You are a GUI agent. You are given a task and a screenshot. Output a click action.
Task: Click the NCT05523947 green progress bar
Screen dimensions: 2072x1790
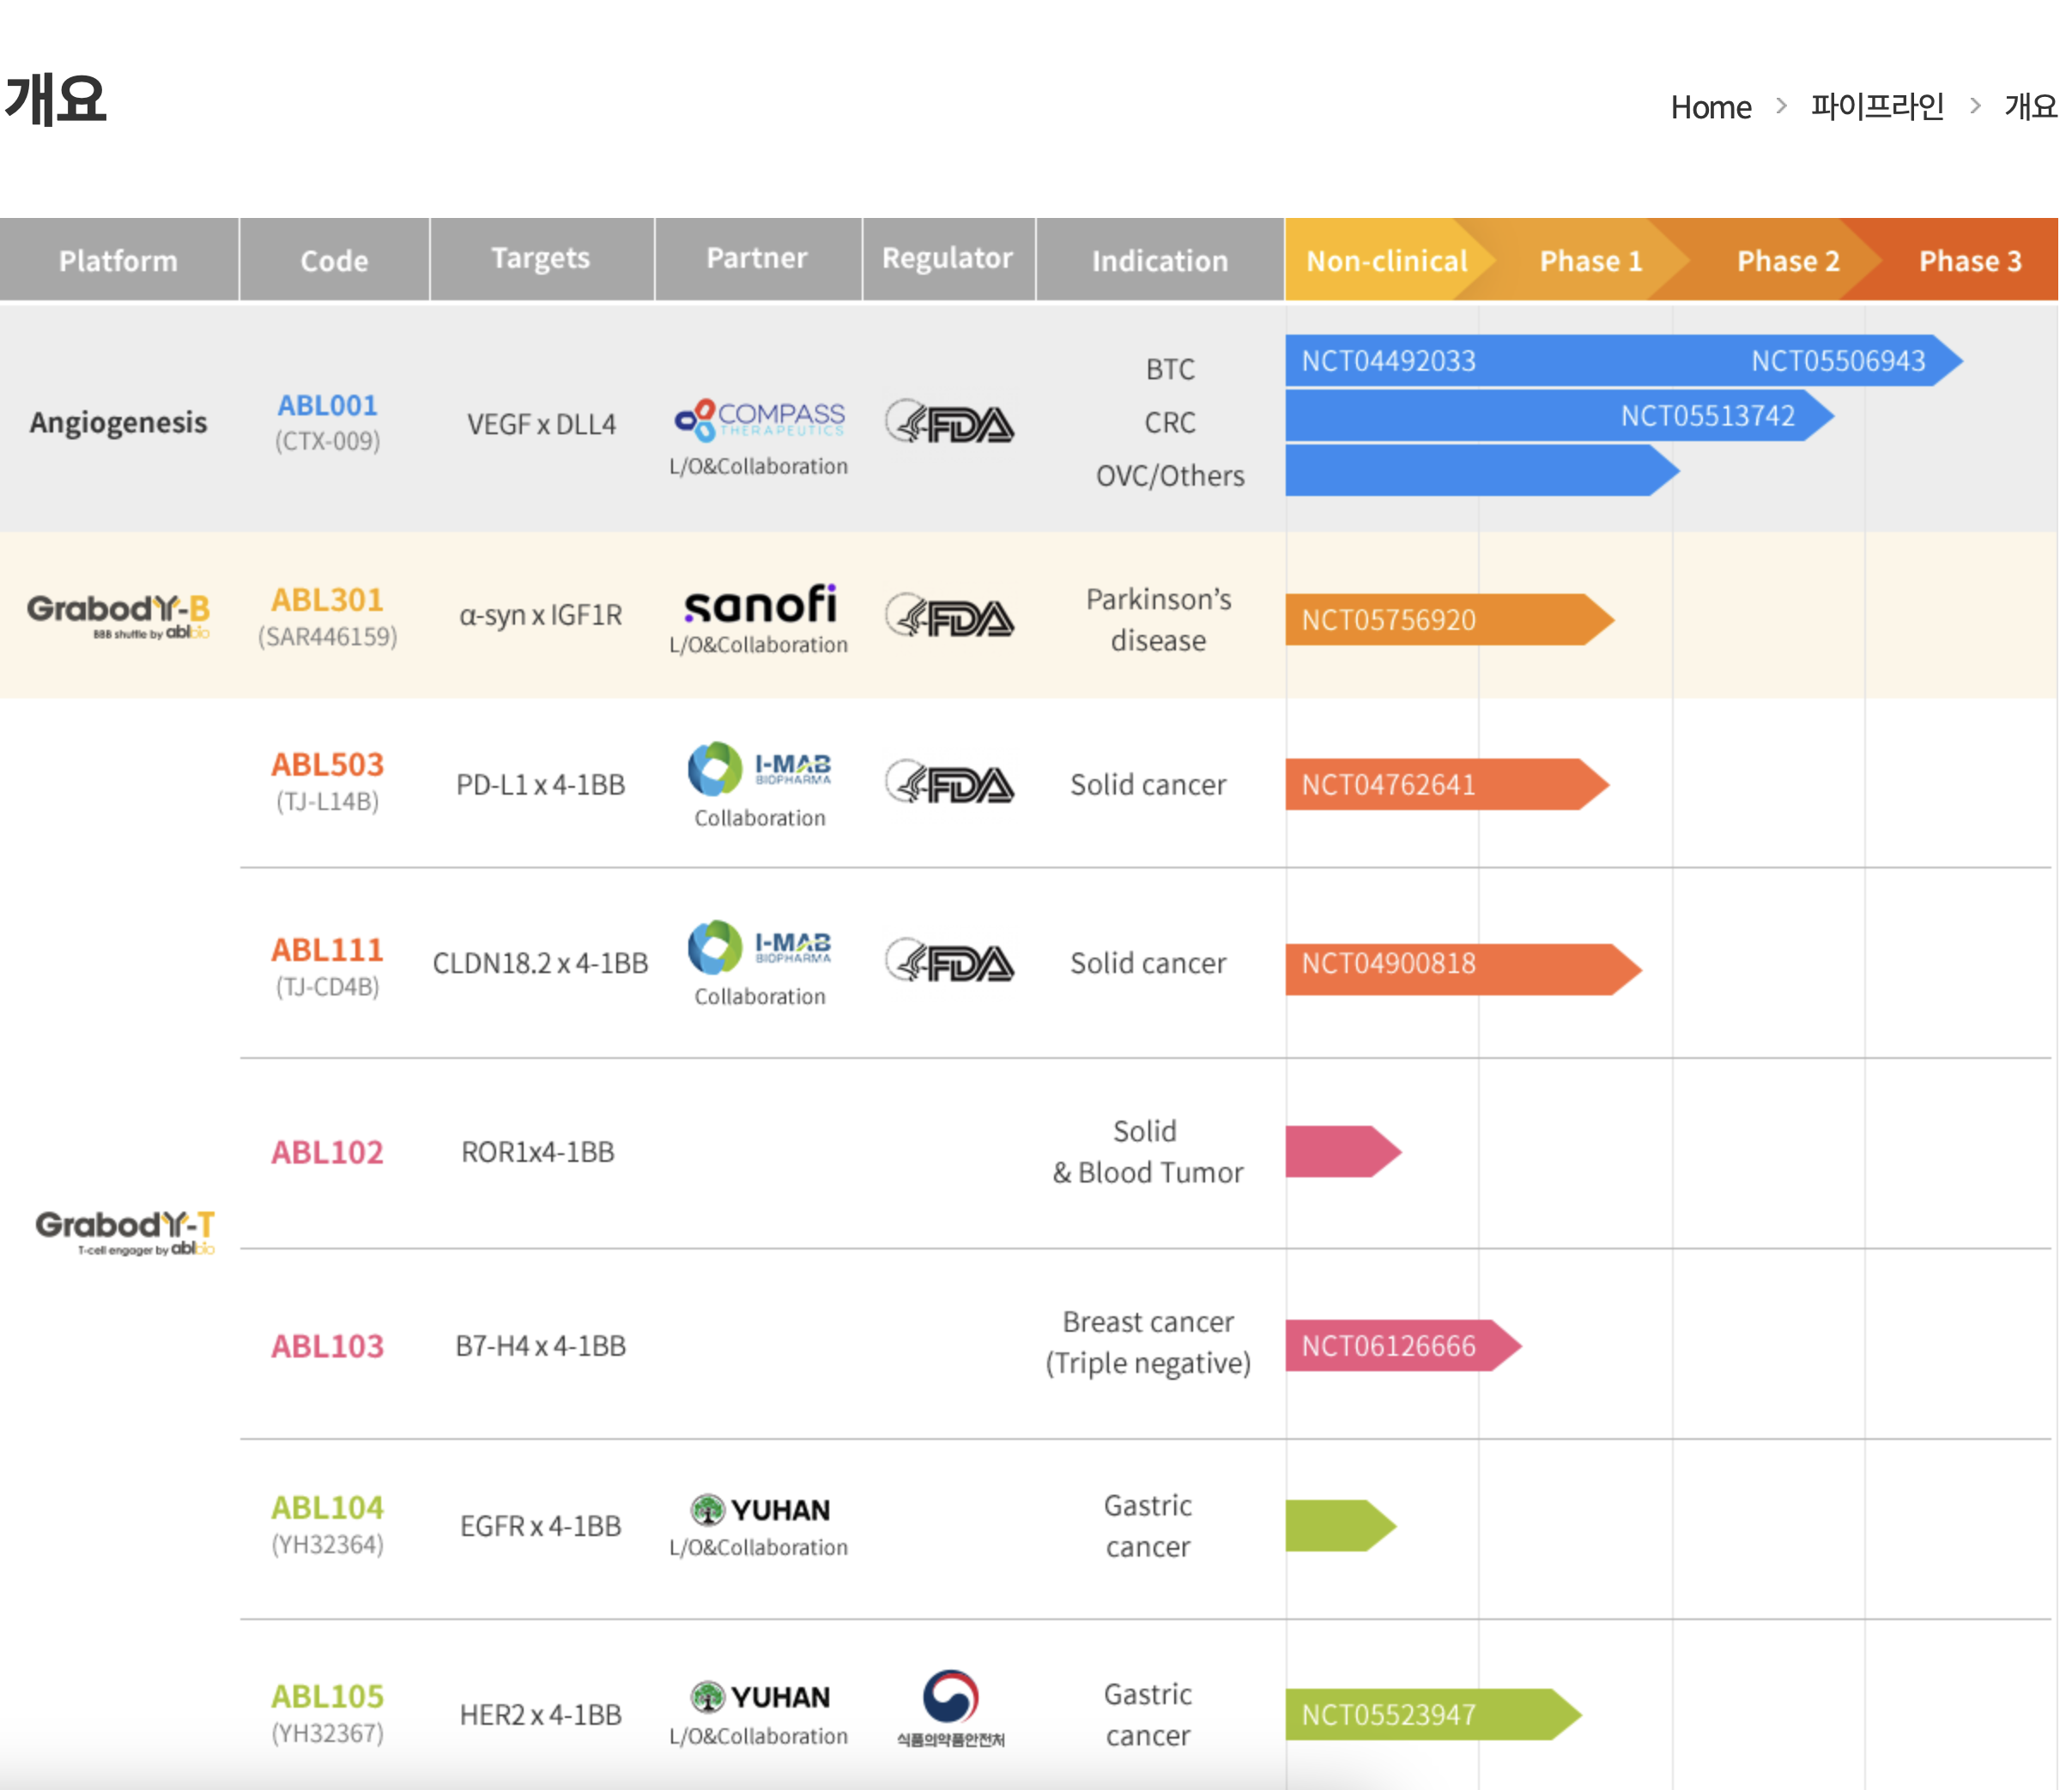(1432, 1715)
